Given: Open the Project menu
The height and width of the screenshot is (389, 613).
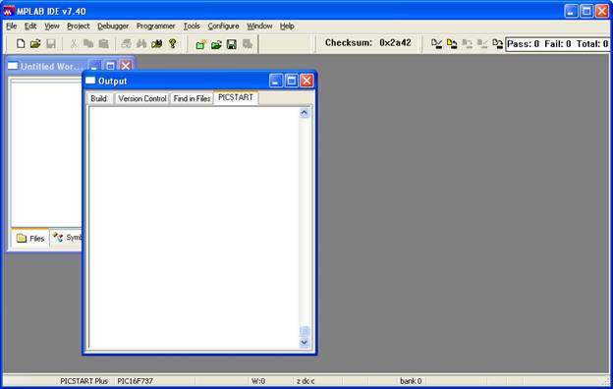Looking at the screenshot, I should [79, 27].
